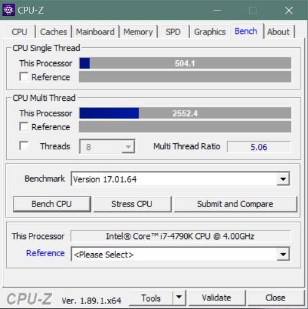Minimize the CPU-Z window
This screenshot has width=308, height=309.
tap(217, 10)
